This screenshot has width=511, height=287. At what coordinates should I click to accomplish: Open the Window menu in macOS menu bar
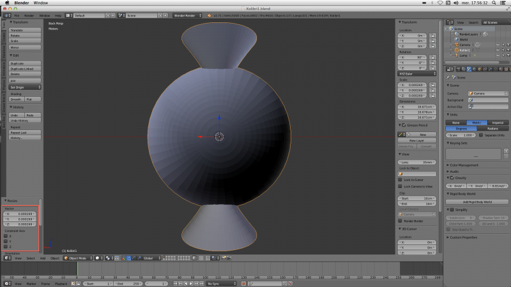tap(41, 3)
